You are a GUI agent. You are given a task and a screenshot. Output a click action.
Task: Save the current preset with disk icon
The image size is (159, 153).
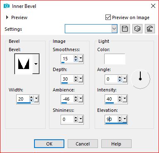coord(125,29)
